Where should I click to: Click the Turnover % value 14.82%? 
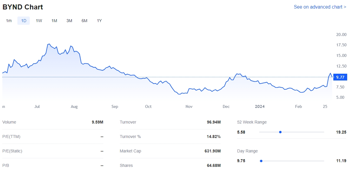point(214,137)
